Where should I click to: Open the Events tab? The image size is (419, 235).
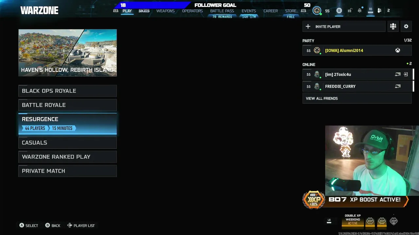(x=249, y=11)
